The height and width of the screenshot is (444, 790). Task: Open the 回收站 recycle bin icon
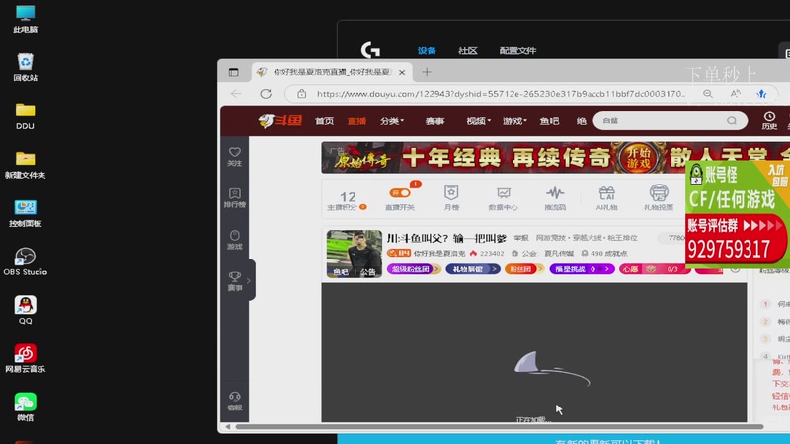pyautogui.click(x=26, y=67)
